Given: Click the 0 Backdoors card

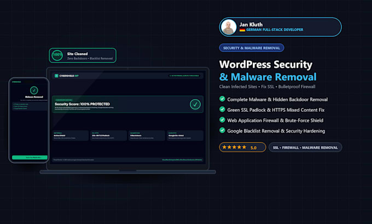Looking at the screenshot, I should tap(147, 136).
